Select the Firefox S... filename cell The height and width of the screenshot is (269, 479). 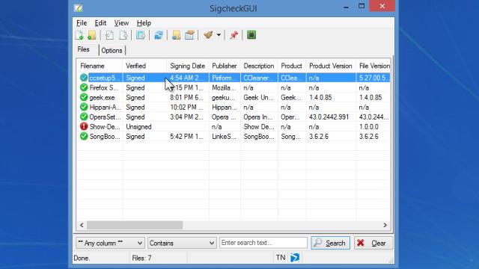104,88
